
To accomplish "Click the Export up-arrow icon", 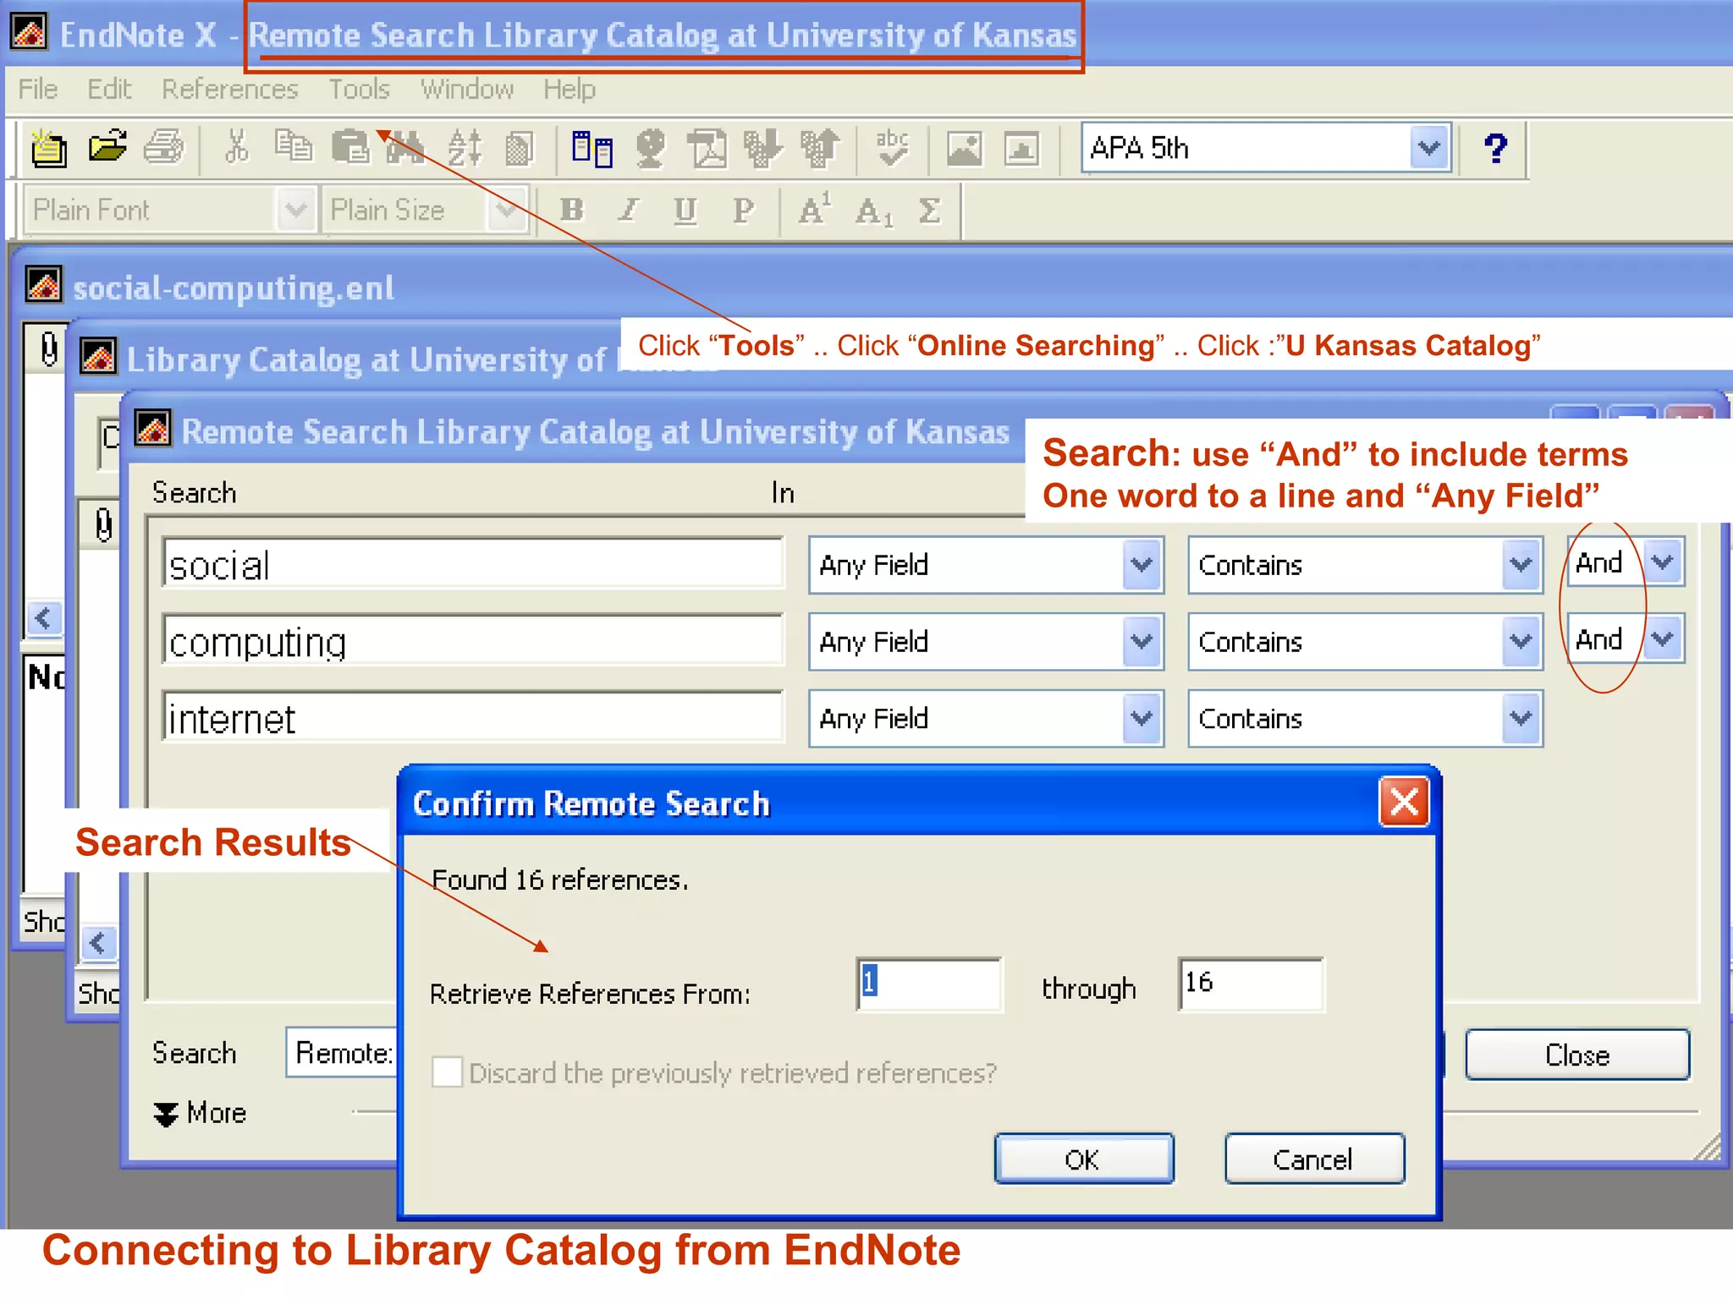I will tap(819, 149).
